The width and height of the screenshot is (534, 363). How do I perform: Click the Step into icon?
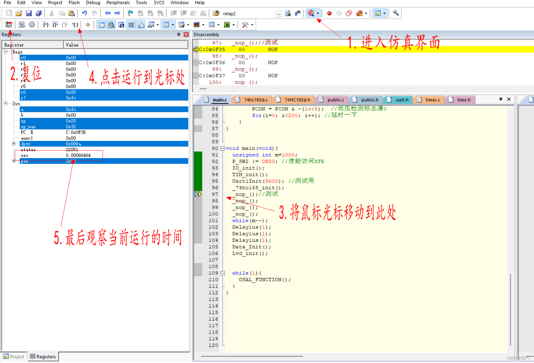click(x=46, y=25)
